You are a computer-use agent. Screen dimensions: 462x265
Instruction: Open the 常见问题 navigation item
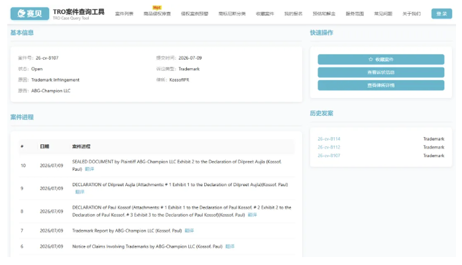pos(383,14)
